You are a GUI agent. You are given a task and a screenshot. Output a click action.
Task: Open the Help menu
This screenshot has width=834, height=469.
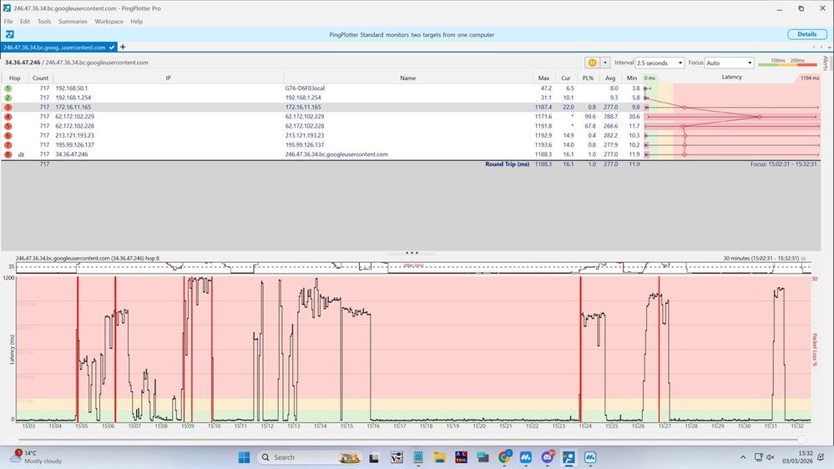[x=137, y=21]
